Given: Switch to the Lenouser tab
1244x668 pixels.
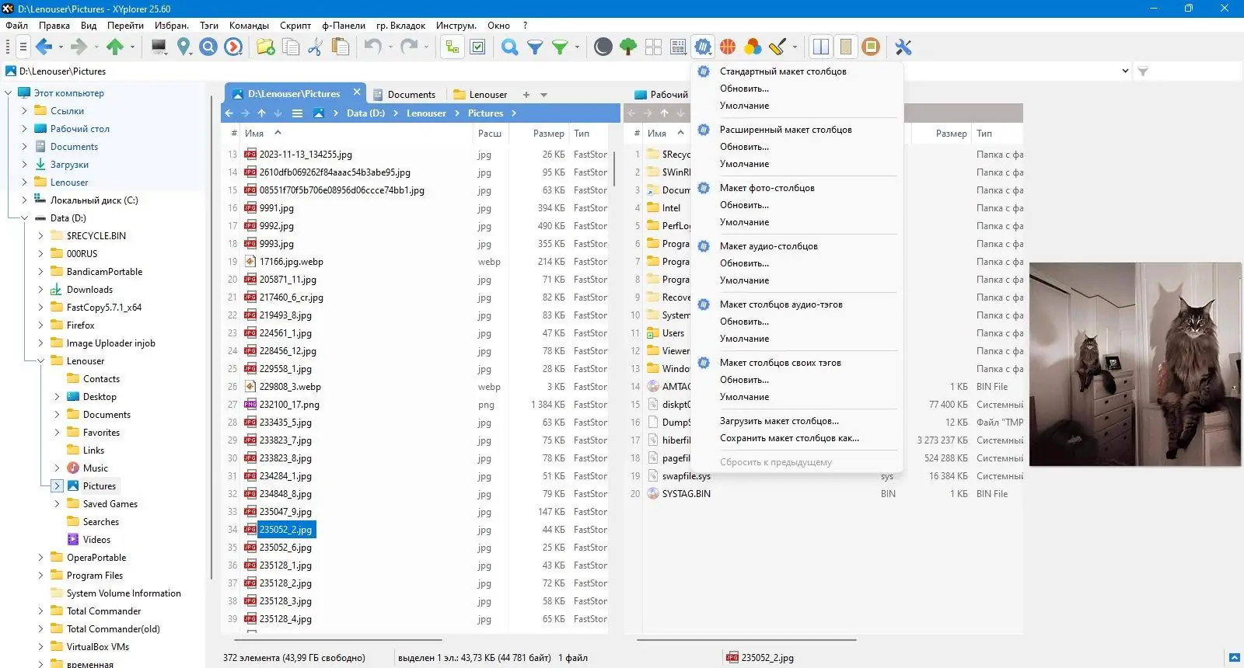Looking at the screenshot, I should pos(480,95).
